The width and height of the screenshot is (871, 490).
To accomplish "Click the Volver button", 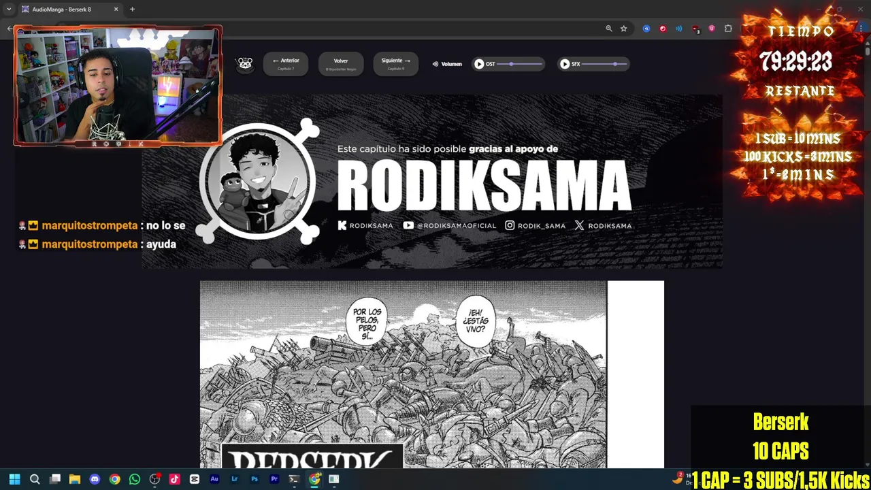I will coord(341,63).
